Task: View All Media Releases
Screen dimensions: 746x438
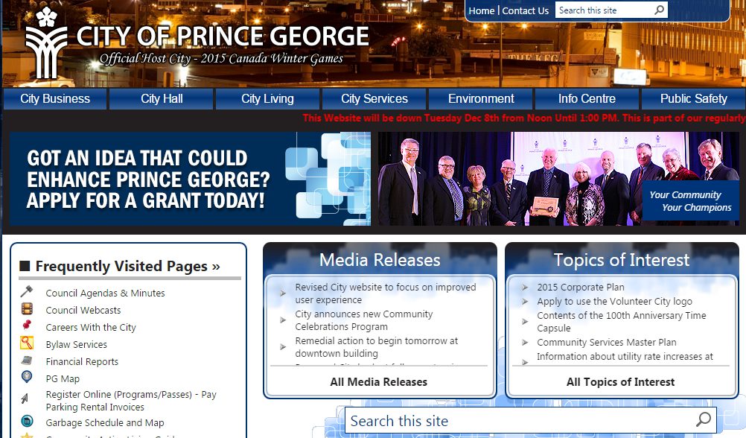Action: click(379, 382)
